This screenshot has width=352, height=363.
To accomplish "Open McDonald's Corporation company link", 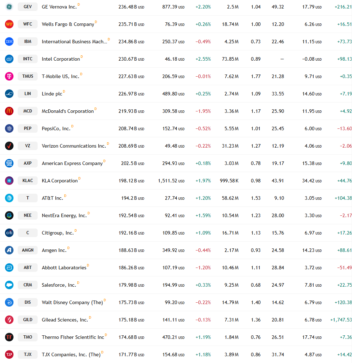I will [x=68, y=111].
